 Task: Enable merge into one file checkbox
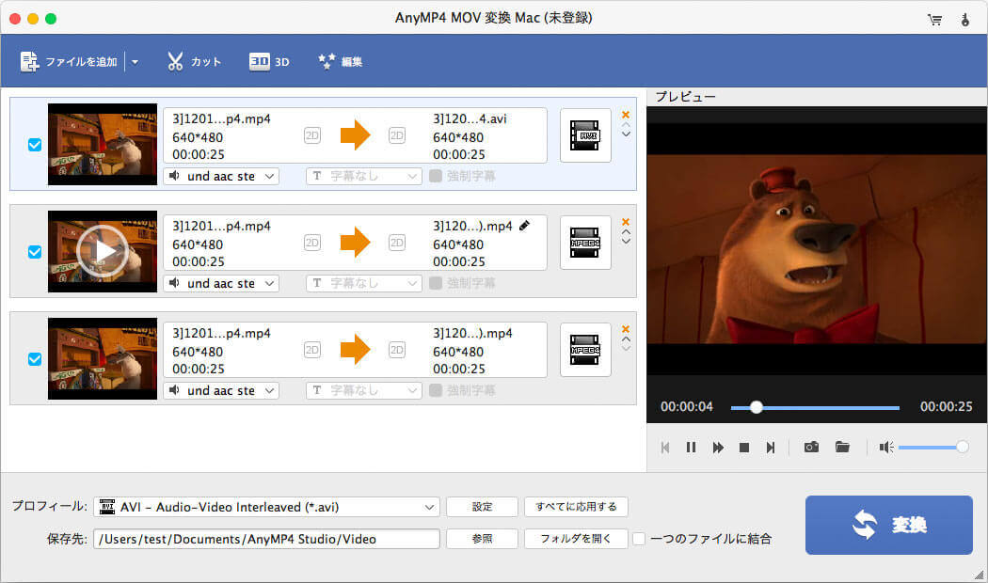click(x=639, y=539)
